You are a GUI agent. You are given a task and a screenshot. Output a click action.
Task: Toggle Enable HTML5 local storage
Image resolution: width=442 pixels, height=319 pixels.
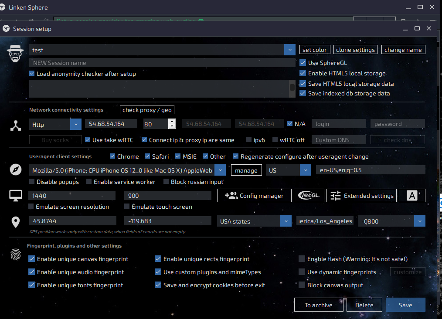point(303,73)
